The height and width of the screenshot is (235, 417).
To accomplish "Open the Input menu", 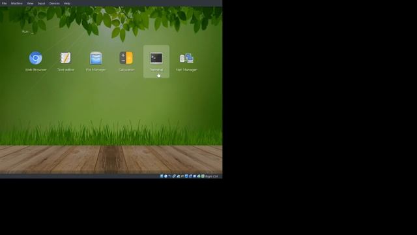I will click(41, 3).
